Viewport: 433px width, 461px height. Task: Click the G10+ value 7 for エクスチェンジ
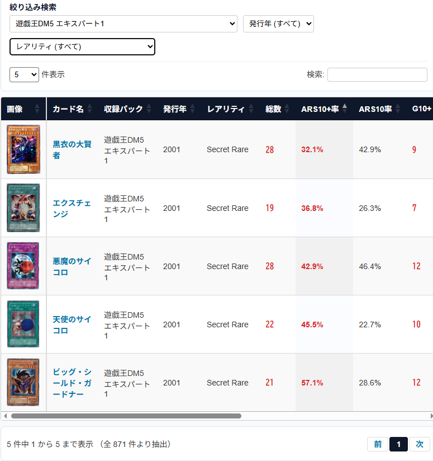(x=414, y=208)
